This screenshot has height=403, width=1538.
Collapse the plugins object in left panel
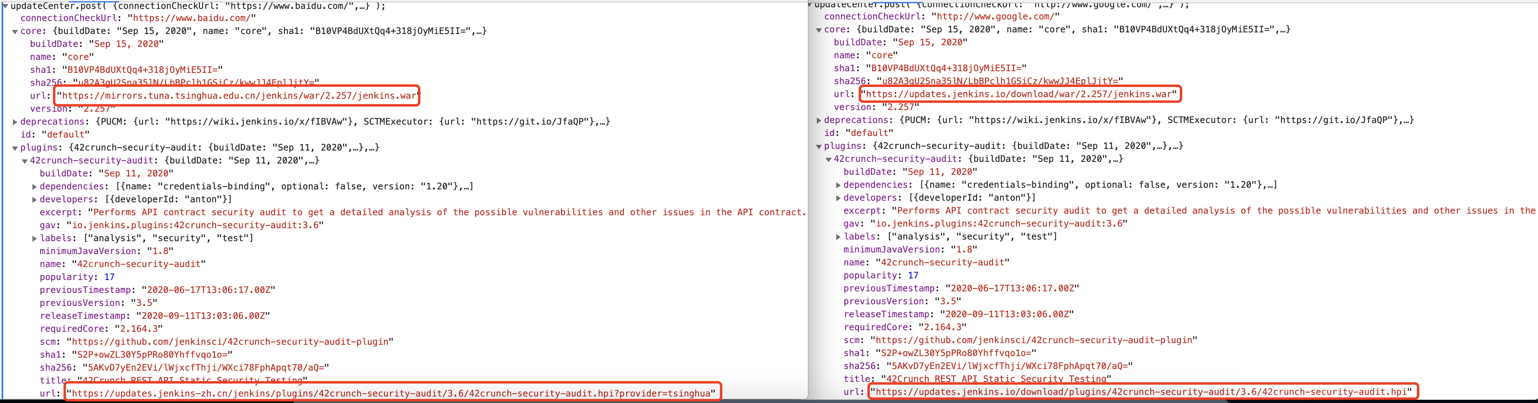click(15, 148)
